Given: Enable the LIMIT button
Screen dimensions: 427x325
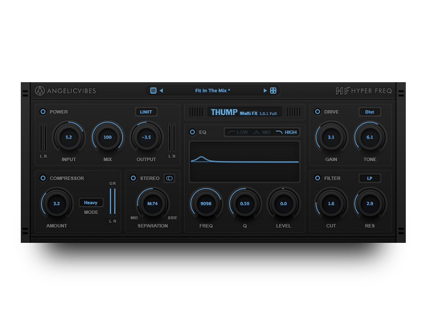Looking at the screenshot, I should click(x=146, y=112).
